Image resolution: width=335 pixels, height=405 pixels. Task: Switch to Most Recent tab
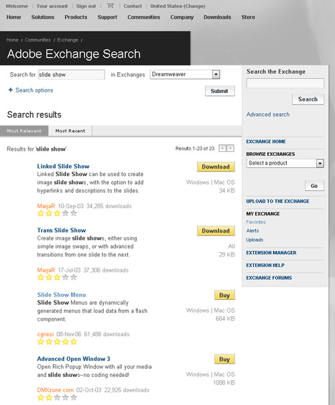(70, 131)
